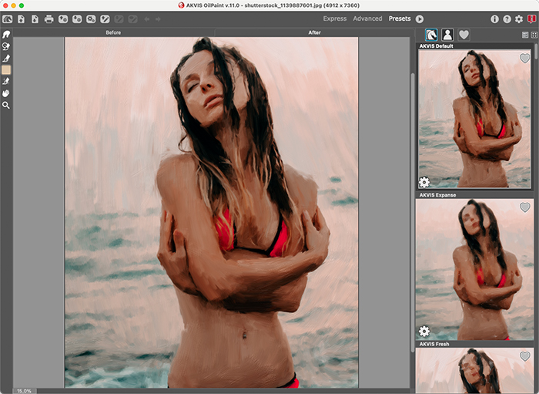This screenshot has width=539, height=394.
Task: Open batch processing gears icon
Action: pyautogui.click(x=91, y=19)
